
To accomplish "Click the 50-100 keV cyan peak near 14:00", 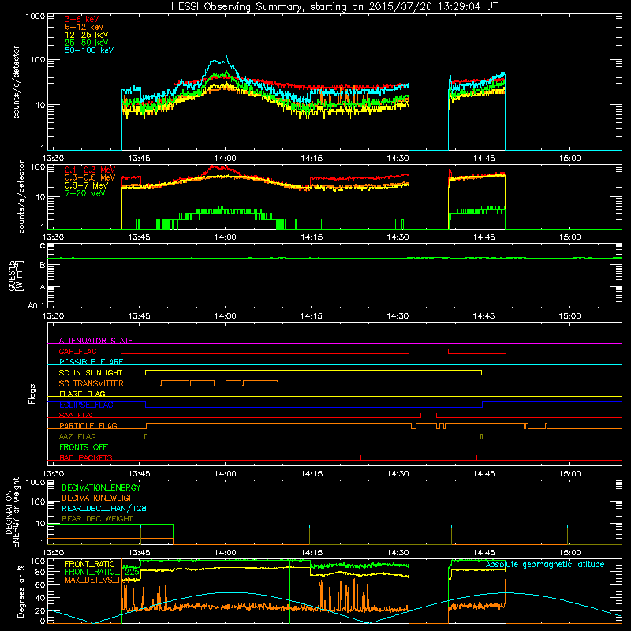I will click(x=226, y=57).
